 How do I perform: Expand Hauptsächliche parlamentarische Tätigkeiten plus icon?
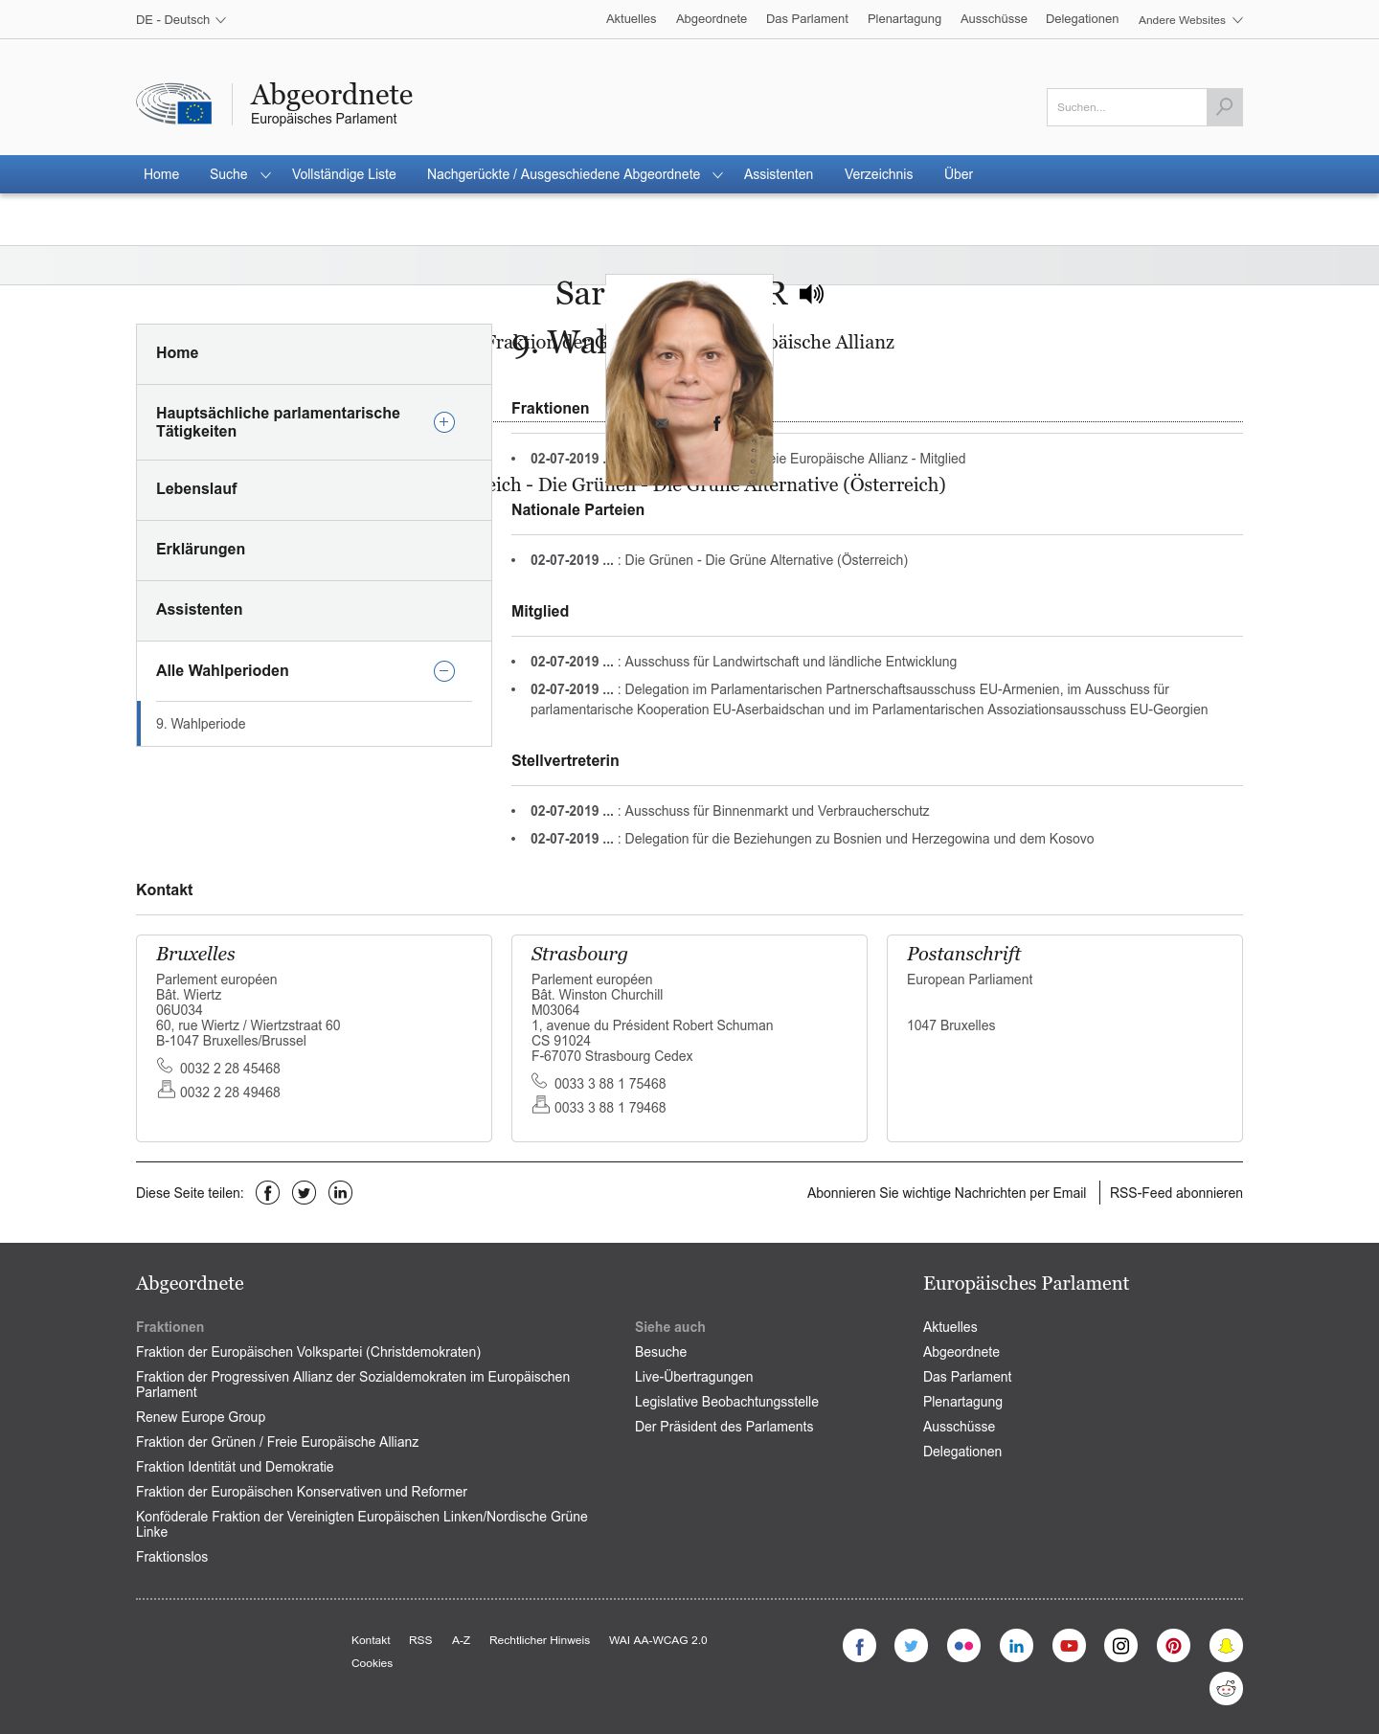[444, 422]
